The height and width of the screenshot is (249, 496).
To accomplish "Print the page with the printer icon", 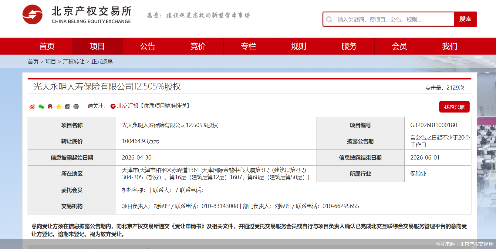I will 76,106.
